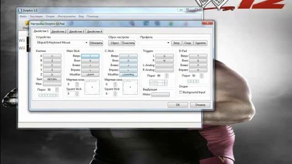Image resolution: width=292 pixels, height=164 pixels.
Task: Click the C-Stick position preview
Action: pos(130,87)
